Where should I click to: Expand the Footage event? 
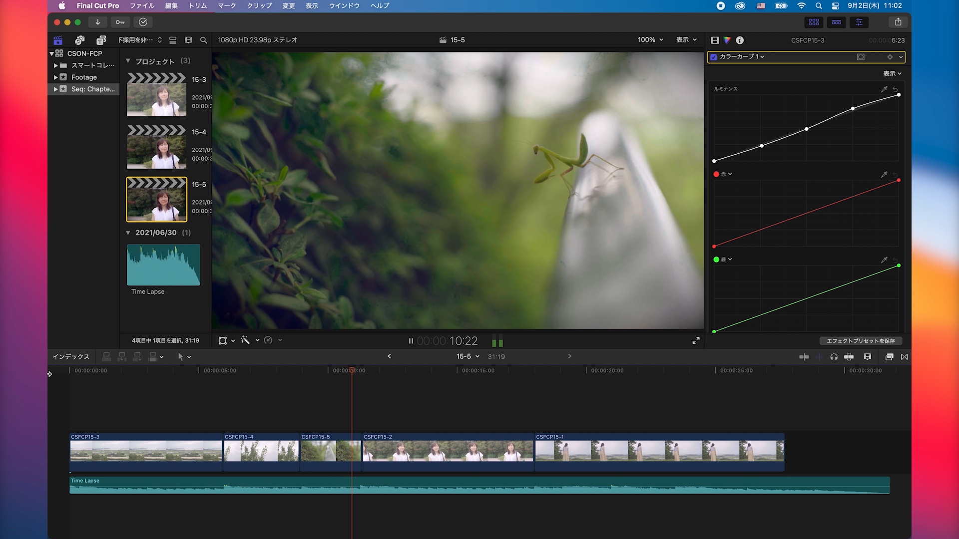[x=55, y=77]
